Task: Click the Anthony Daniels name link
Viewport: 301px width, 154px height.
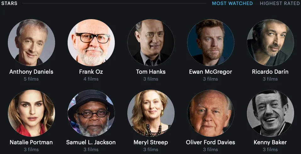Action: tap(31, 72)
